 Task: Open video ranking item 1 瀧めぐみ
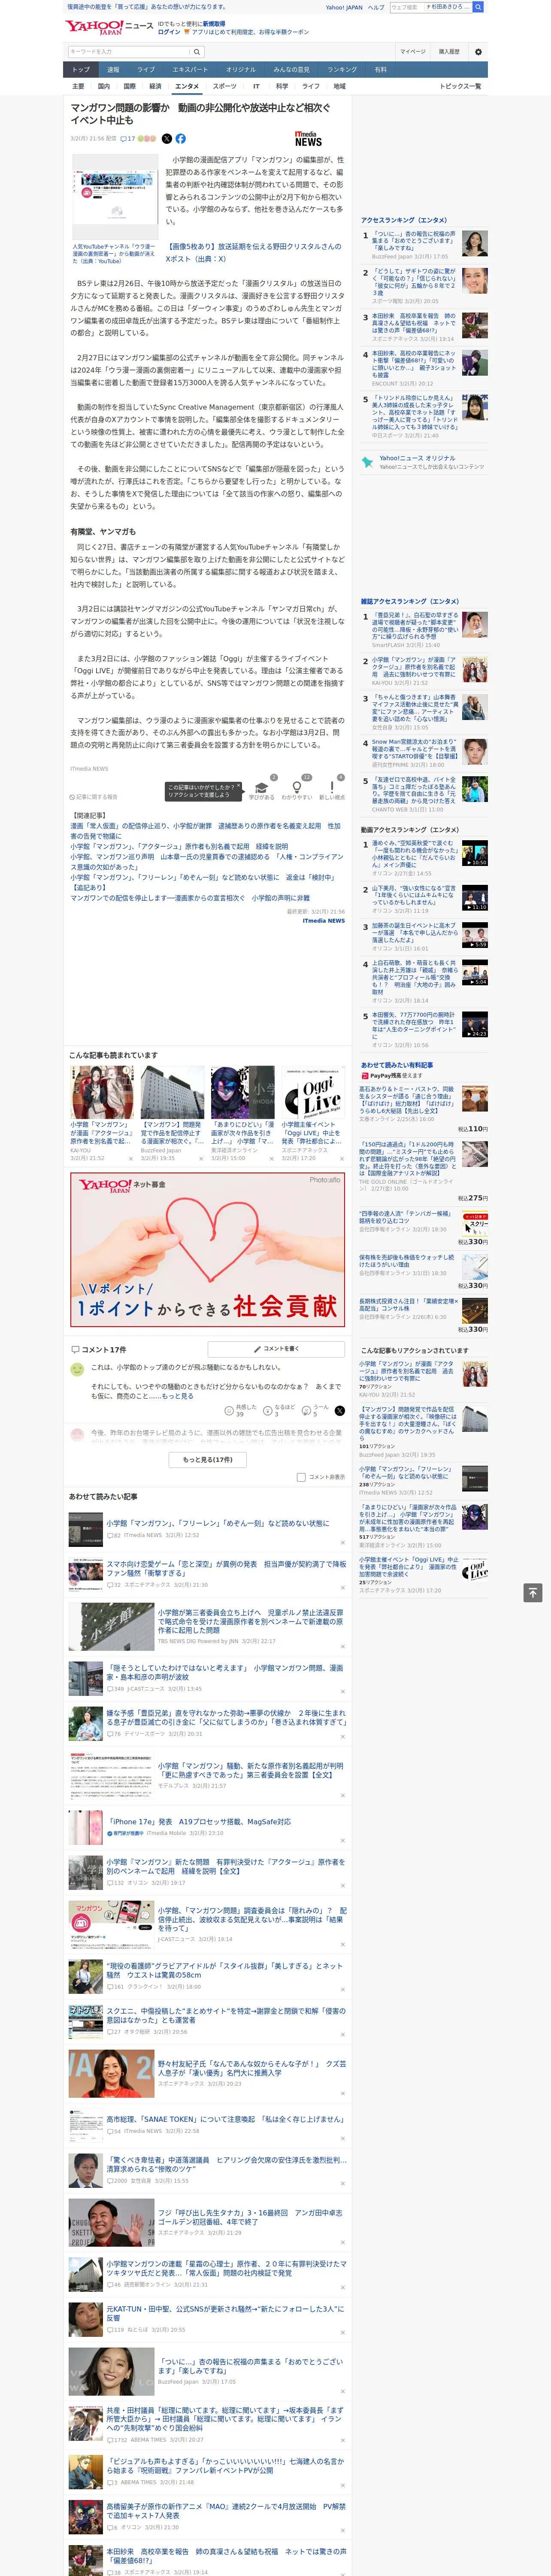414,853
